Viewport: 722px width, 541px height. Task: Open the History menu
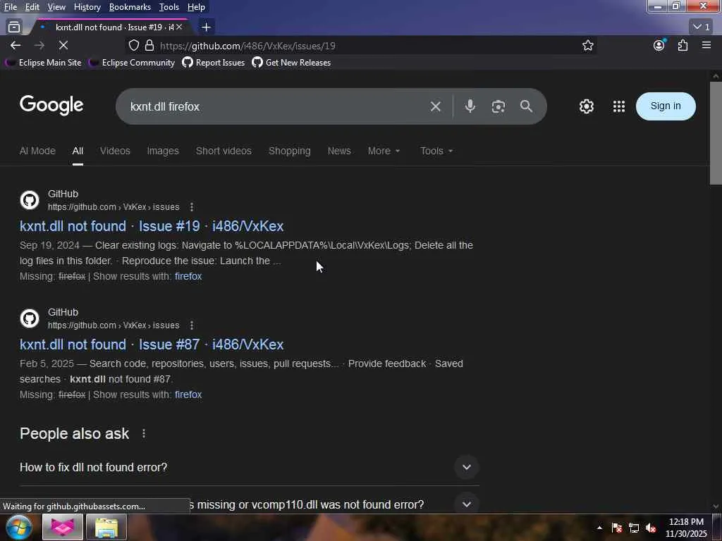coord(87,7)
